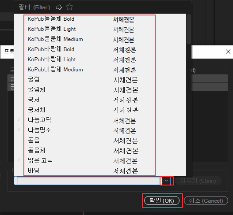233x215 pixels.
Task: Select the 맑은 고딕 font row
Action: (100, 160)
